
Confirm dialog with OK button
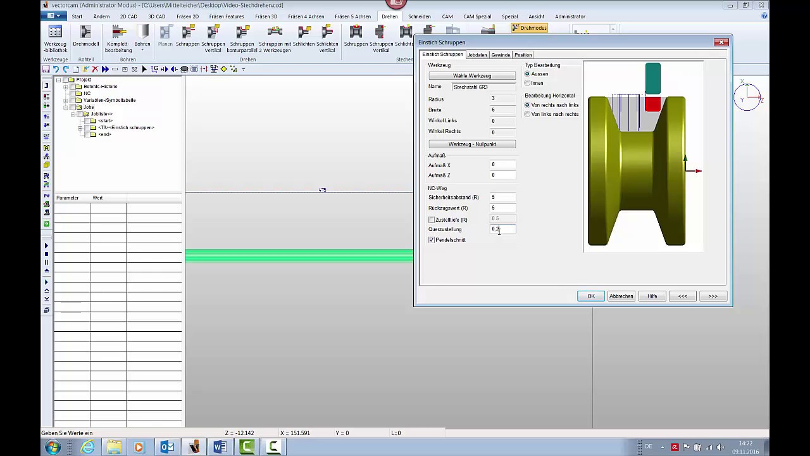pyautogui.click(x=591, y=296)
